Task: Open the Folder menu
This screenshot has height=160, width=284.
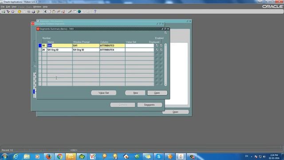Action: coord(21,7)
